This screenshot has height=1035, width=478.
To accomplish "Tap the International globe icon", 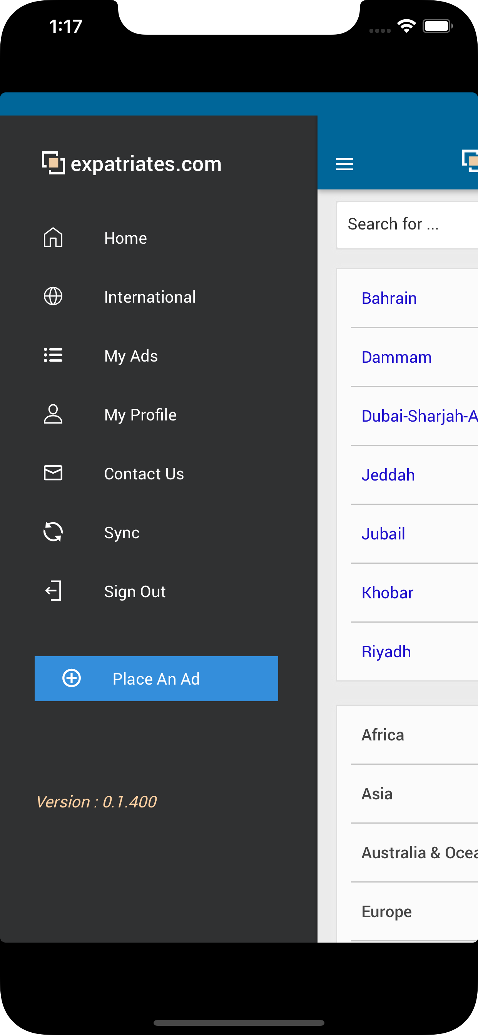I will (x=53, y=296).
